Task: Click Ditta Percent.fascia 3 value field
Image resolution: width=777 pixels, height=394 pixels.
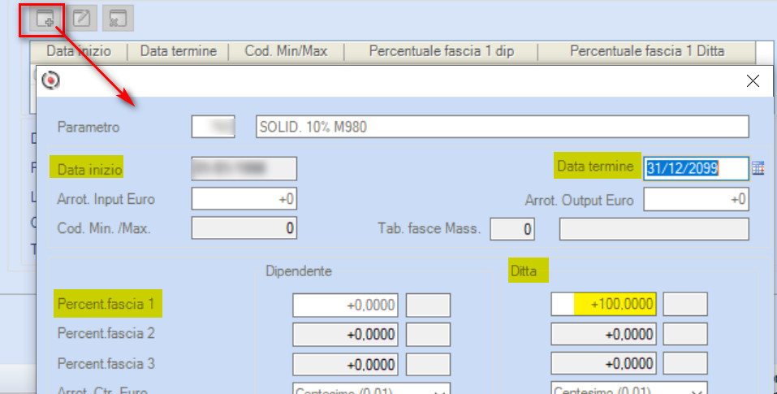Action: [603, 363]
